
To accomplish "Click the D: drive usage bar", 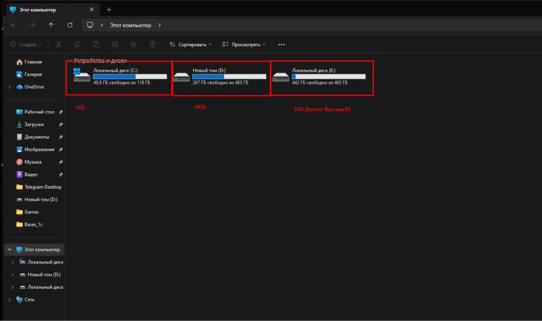I will coord(229,76).
